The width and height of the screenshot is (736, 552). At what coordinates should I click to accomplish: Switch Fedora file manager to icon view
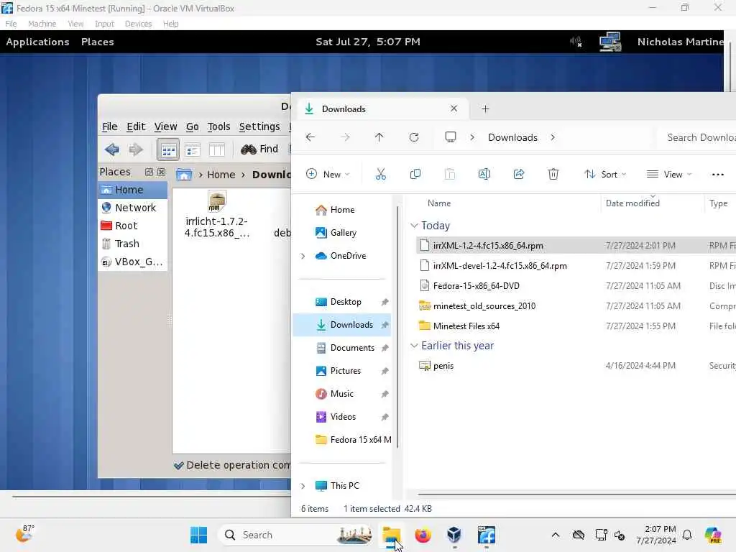[168, 149]
